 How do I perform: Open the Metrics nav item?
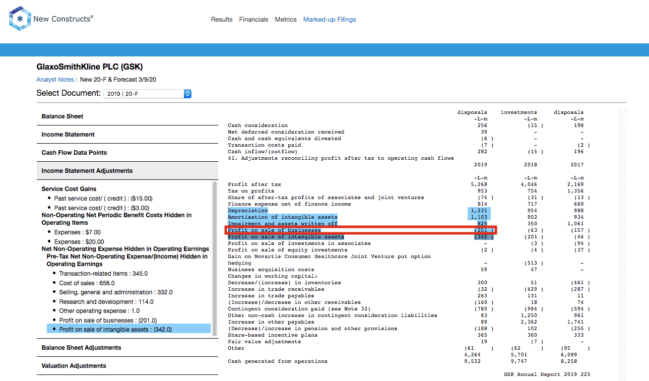[x=286, y=20]
